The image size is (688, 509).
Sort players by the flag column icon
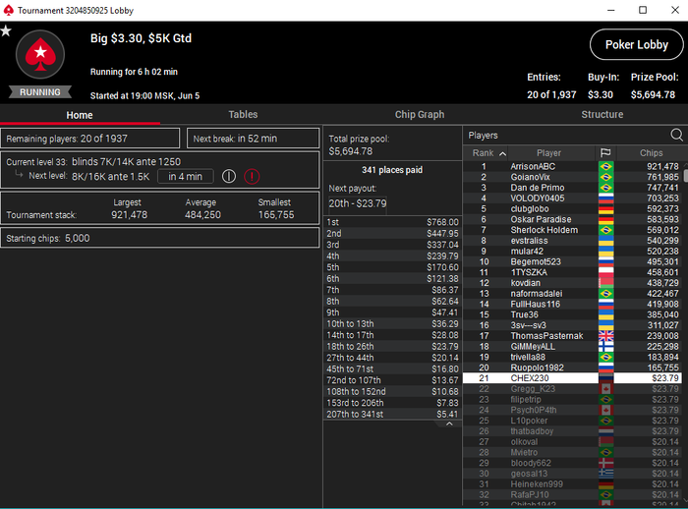605,152
